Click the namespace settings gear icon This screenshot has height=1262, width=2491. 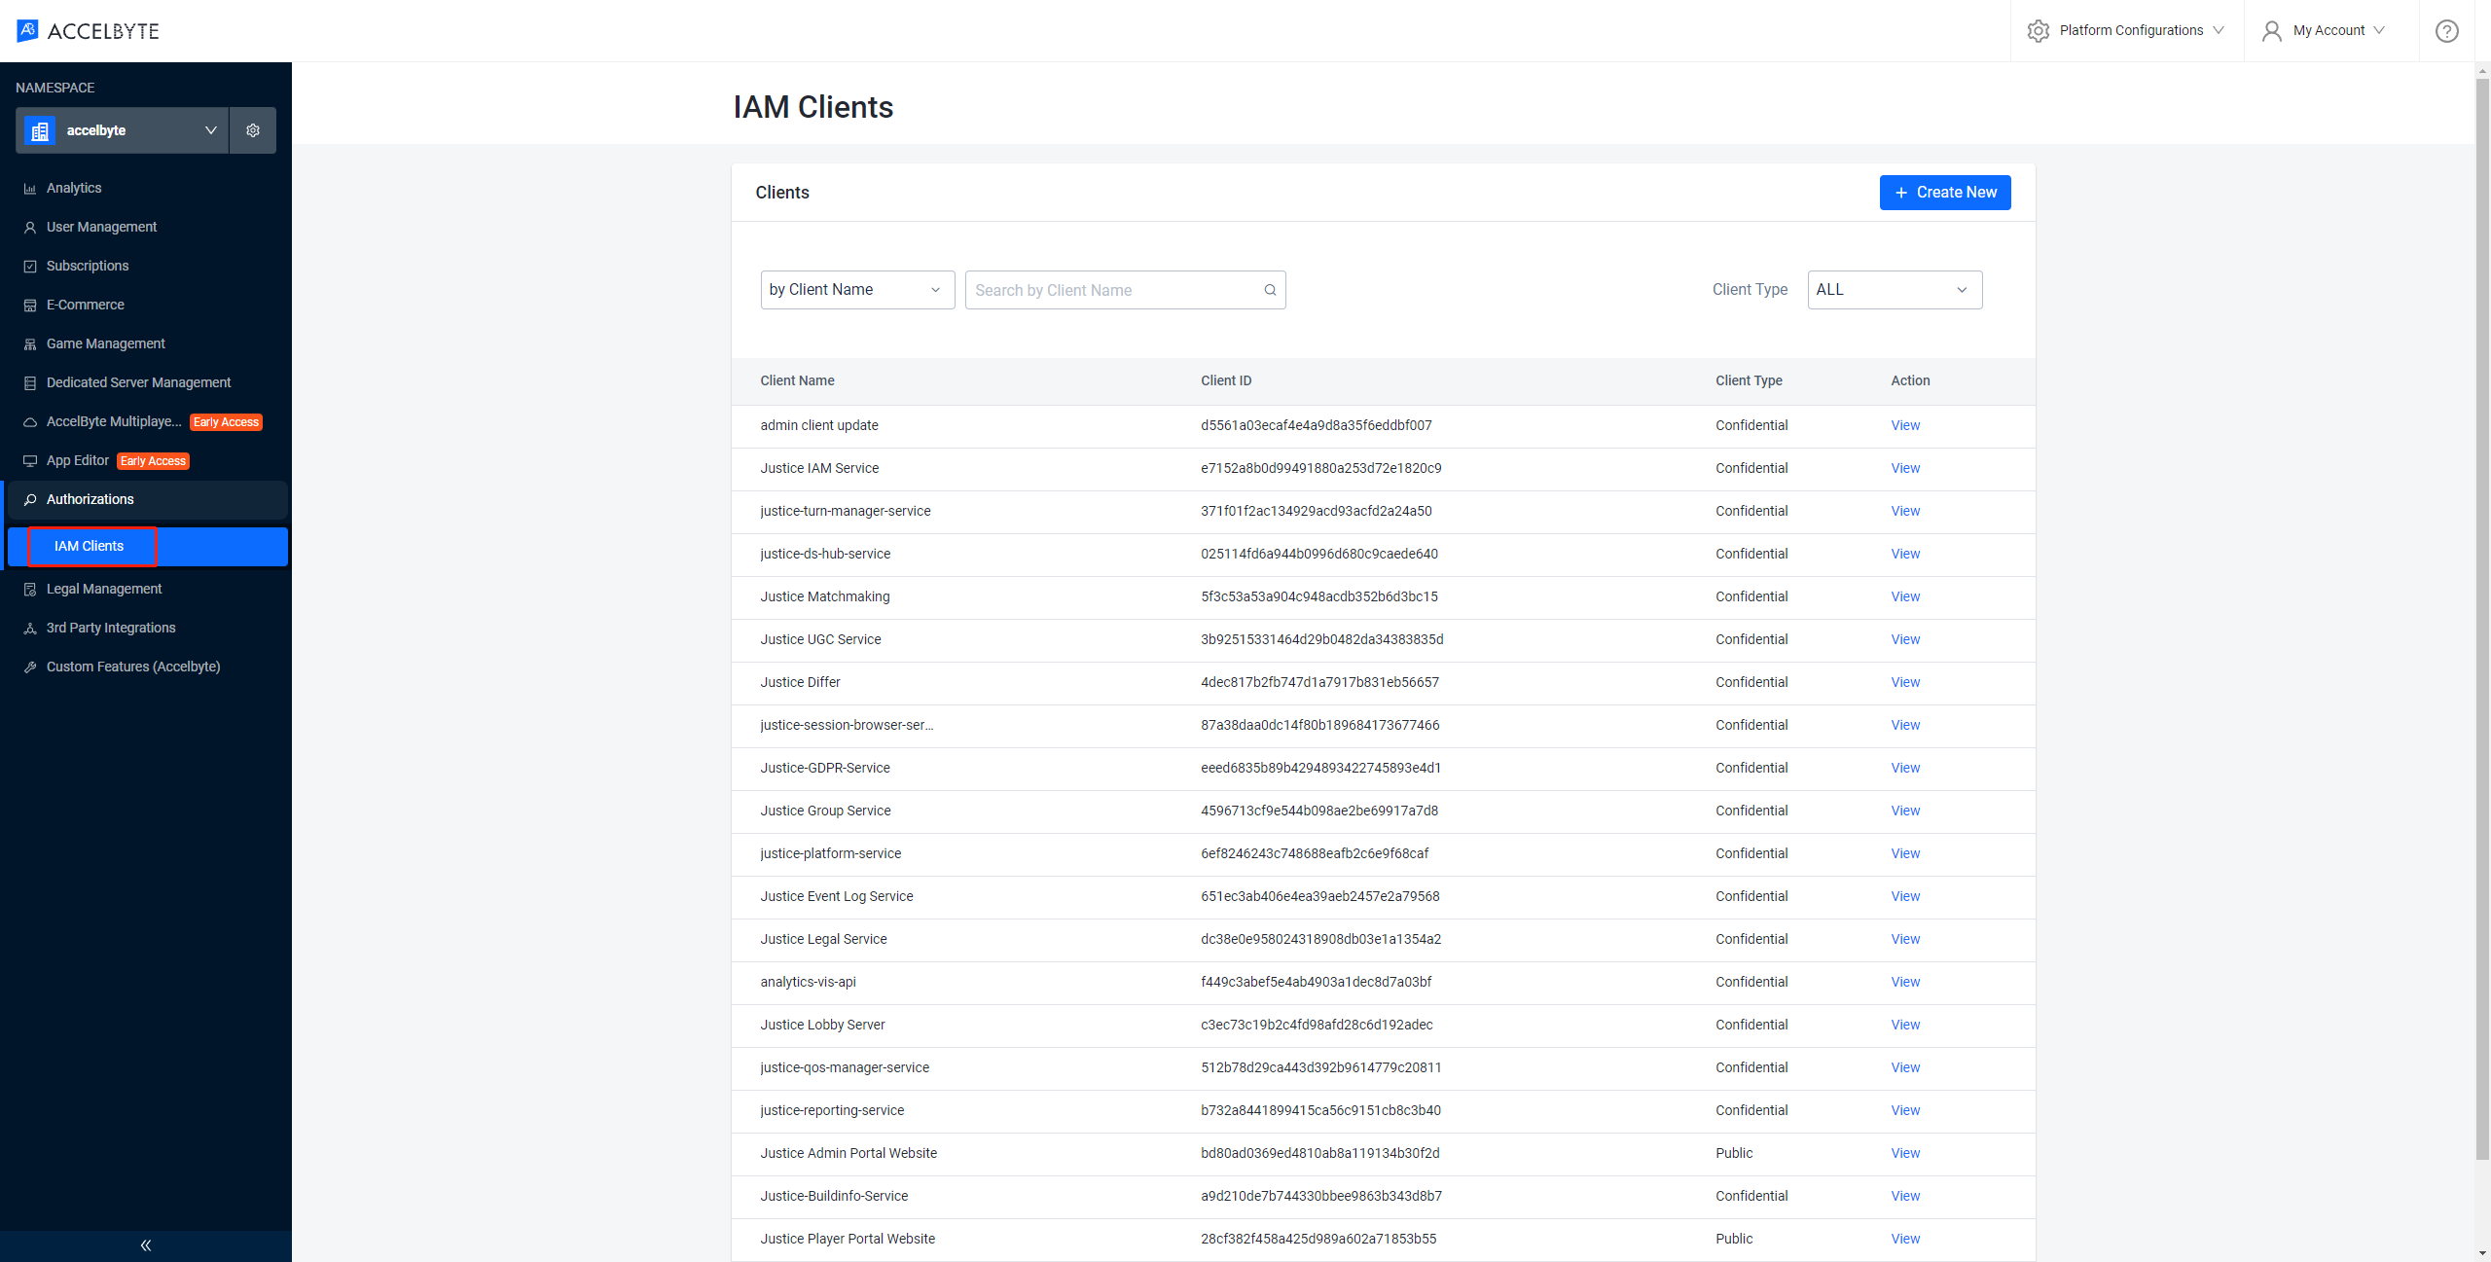(253, 130)
